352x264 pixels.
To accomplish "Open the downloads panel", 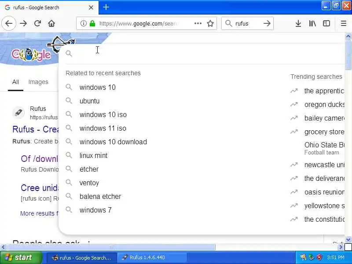I will click(298, 23).
